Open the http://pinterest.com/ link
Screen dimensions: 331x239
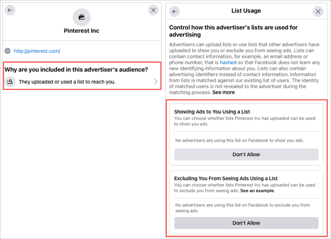click(x=37, y=51)
